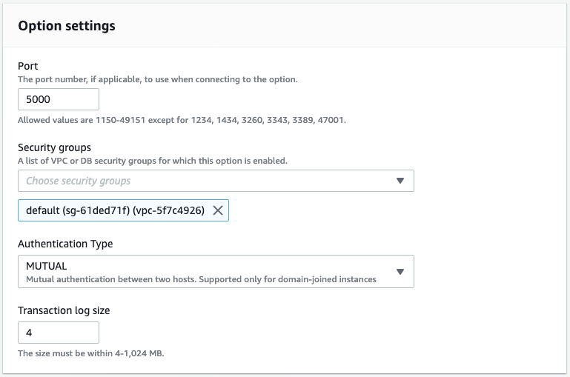Image resolution: width=570 pixels, height=377 pixels.
Task: Select the MUTUAL authentication option text
Action: [x=47, y=266]
